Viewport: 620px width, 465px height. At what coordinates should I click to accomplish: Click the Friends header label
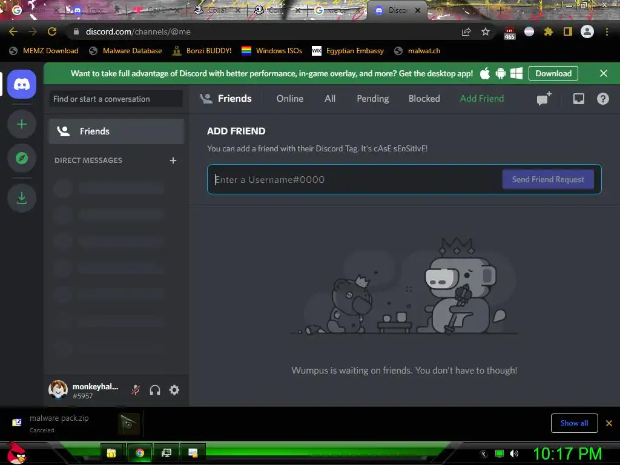pyautogui.click(x=234, y=99)
